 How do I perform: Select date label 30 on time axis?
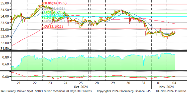coord(128,83)
